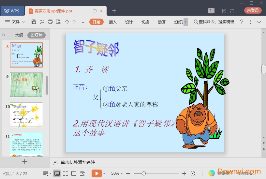Collapse the slide panel double chevron
The width and height of the screenshot is (266, 179).
[x=4, y=35]
